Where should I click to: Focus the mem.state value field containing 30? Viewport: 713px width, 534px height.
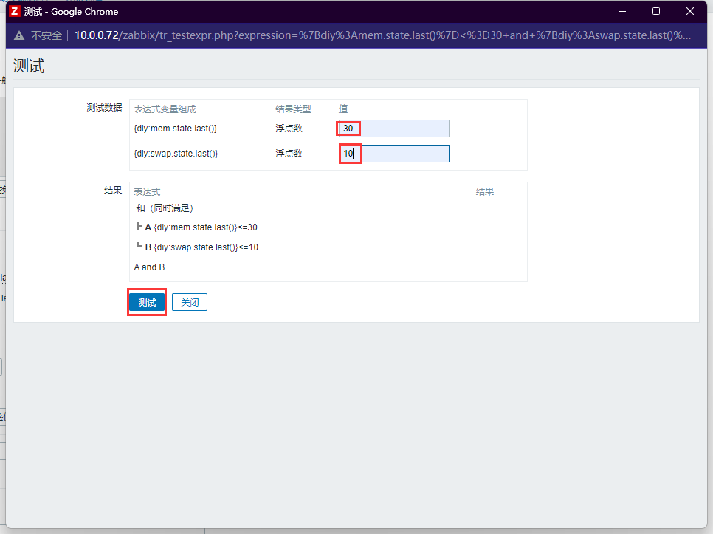coord(394,129)
